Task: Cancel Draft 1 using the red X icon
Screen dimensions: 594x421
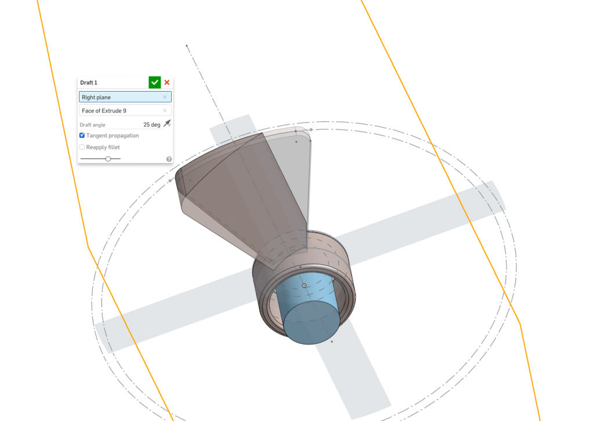Action: tap(166, 82)
